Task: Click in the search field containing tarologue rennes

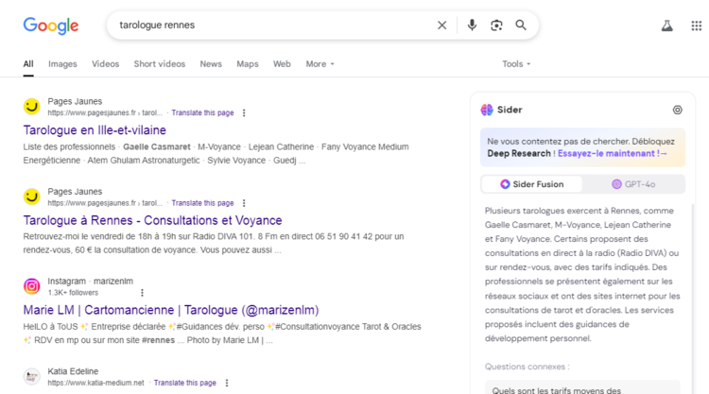Action: [x=271, y=26]
